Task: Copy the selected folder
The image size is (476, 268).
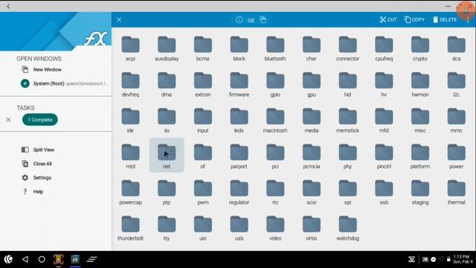Action: click(x=414, y=20)
